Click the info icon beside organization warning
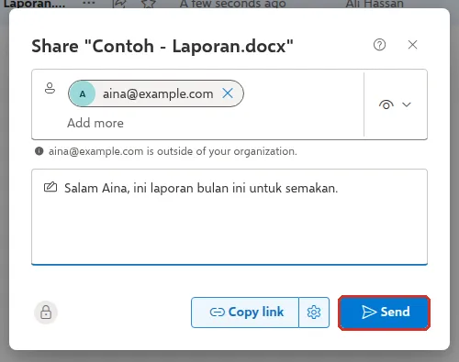Image resolution: width=459 pixels, height=362 pixels. [39, 151]
